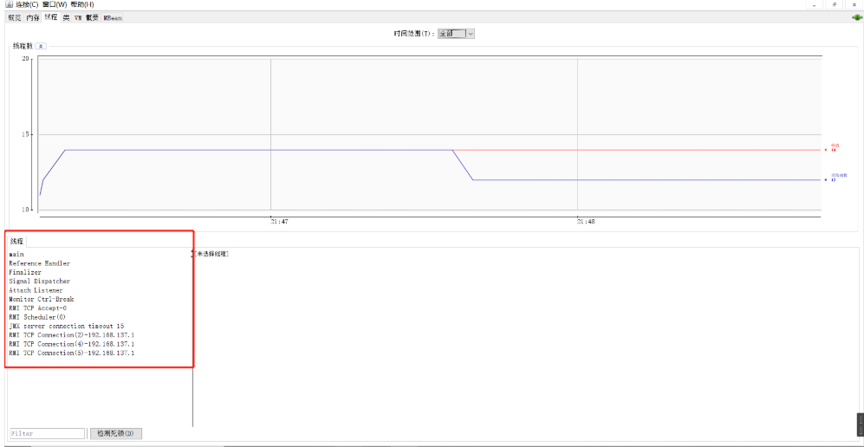Click the green connection status icon
The height and width of the screenshot is (447, 864).
(856, 17)
